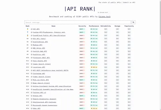Sort by the Security column header
161x110 pixels.
(x=82, y=26)
